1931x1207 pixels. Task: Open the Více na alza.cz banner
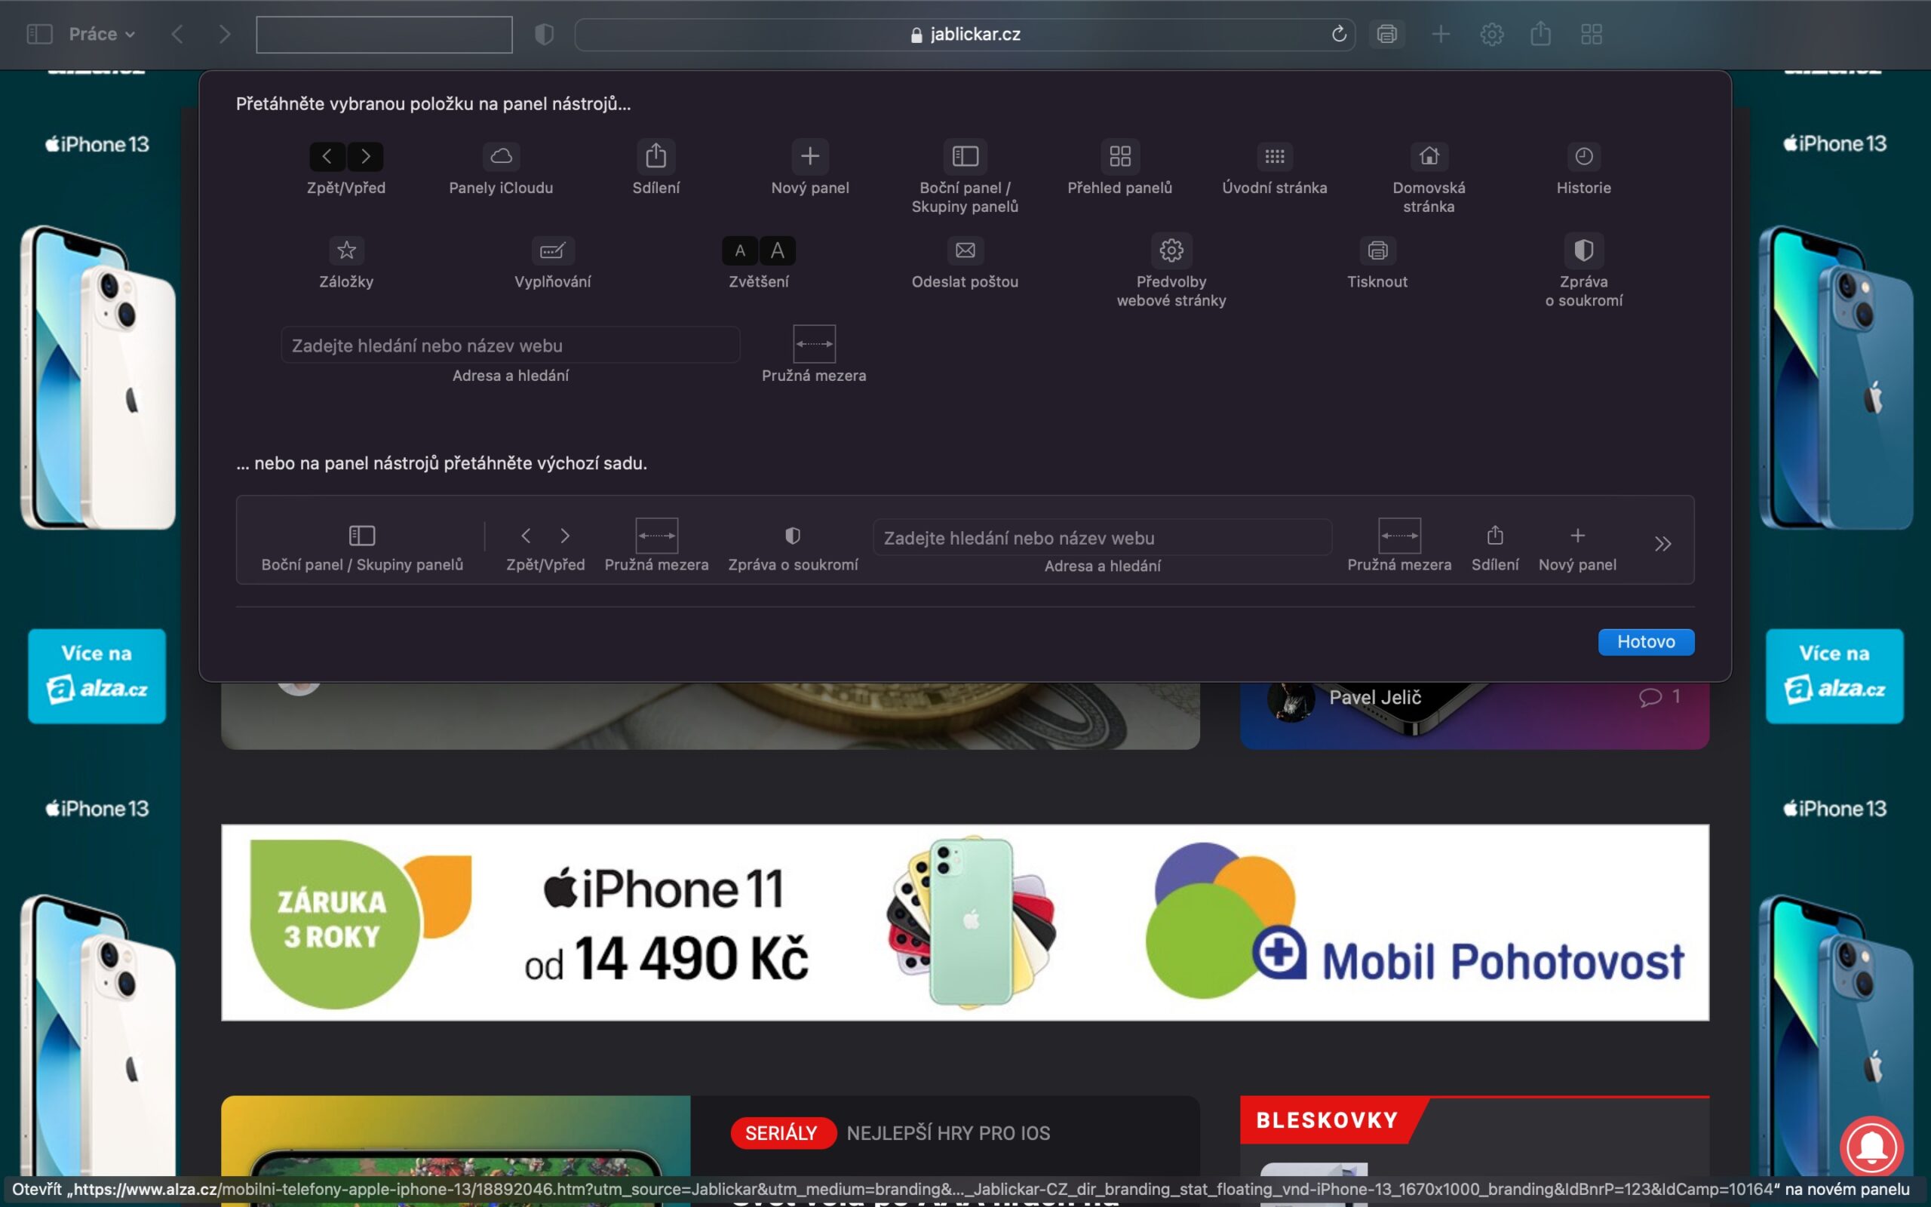[97, 674]
